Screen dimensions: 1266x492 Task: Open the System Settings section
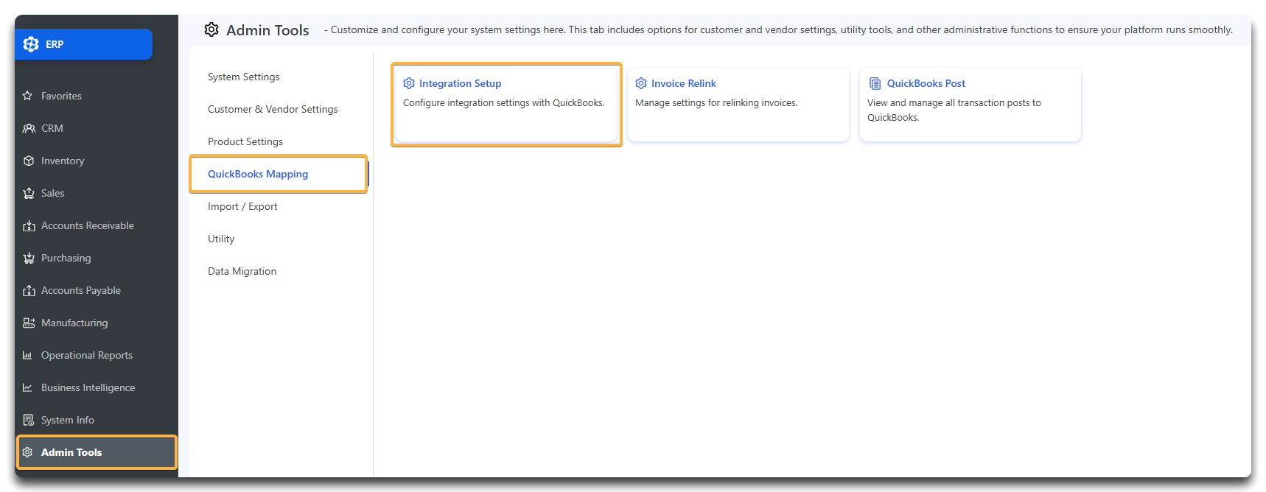(244, 77)
